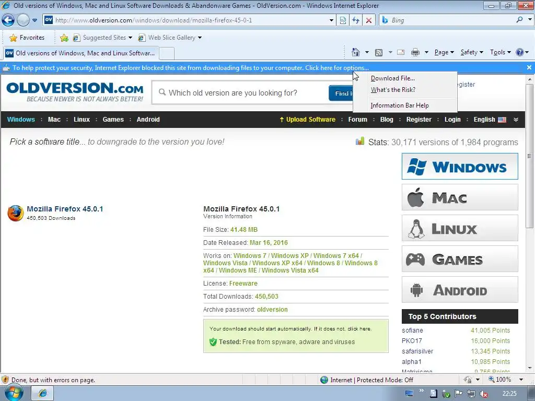The image size is (535, 401).
Task: Expand the Web Slice Gallery dropdown
Action: pyautogui.click(x=200, y=38)
